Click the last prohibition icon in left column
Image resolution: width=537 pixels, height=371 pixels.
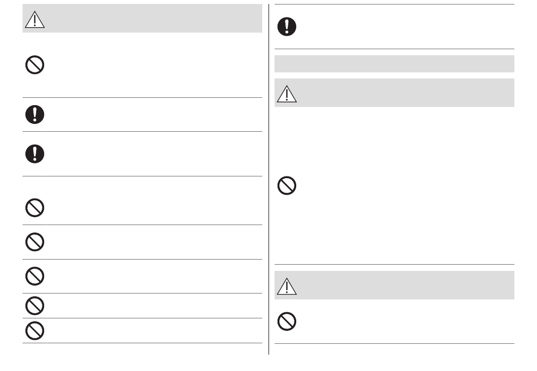click(34, 331)
